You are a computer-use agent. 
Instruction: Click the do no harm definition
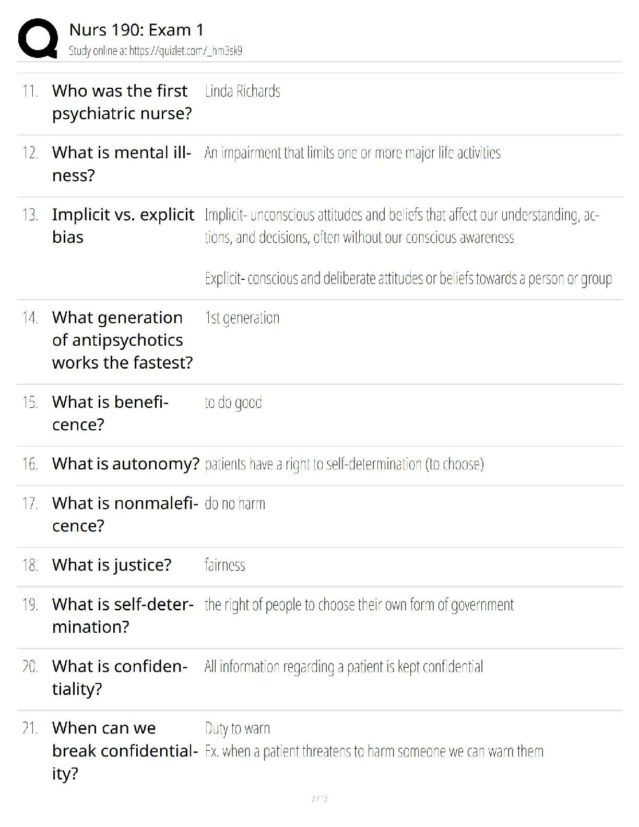(x=235, y=504)
